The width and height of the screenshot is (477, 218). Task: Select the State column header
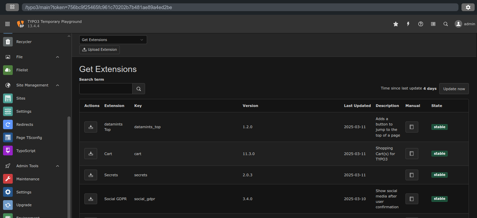pos(437,106)
